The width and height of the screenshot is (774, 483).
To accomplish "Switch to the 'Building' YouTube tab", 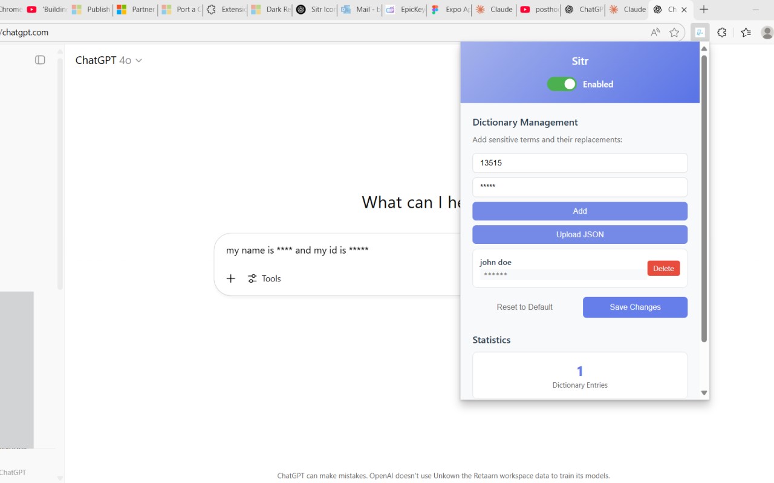I will tap(47, 10).
